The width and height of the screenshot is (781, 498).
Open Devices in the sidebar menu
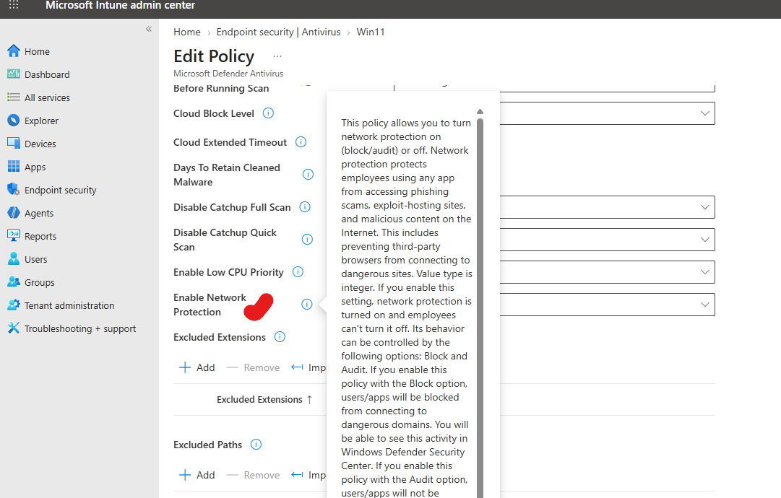pyautogui.click(x=40, y=144)
